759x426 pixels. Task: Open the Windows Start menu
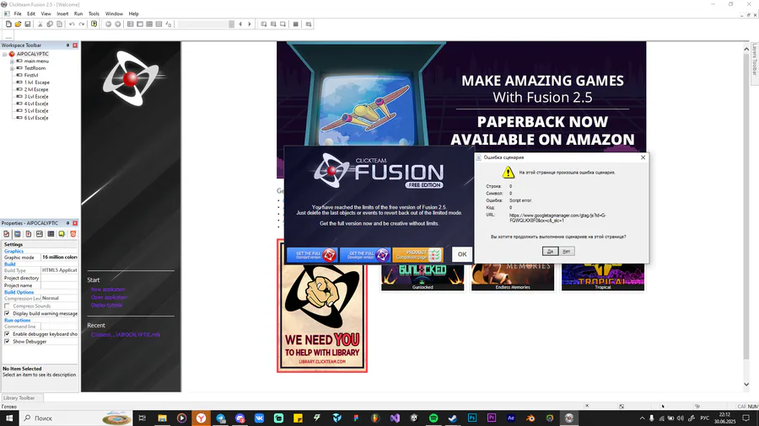point(9,418)
